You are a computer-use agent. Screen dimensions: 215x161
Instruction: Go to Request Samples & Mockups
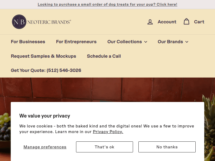click(43, 56)
